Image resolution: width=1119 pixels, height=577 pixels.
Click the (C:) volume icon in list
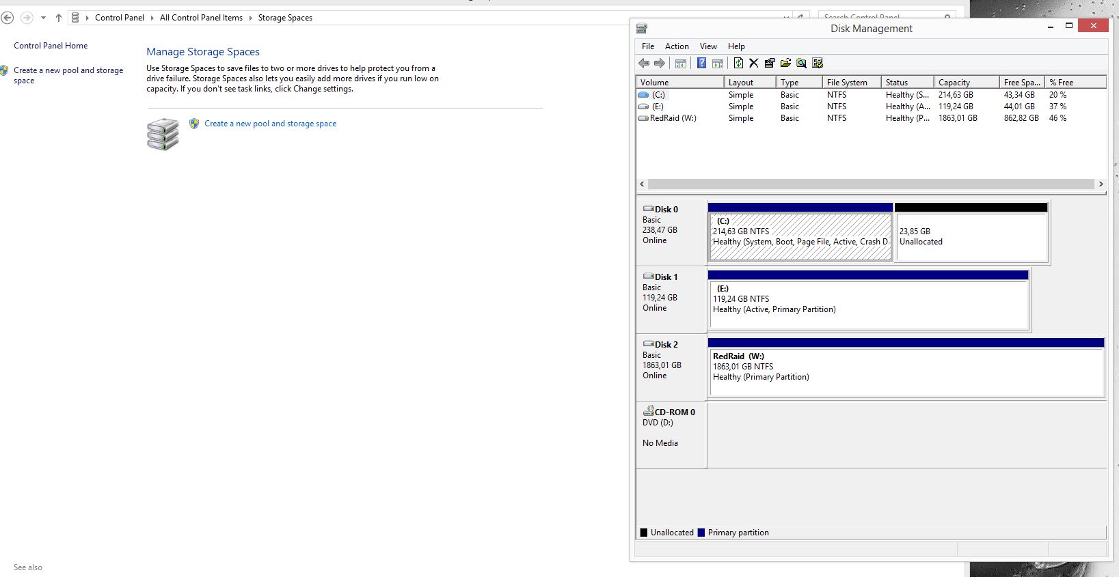point(643,95)
